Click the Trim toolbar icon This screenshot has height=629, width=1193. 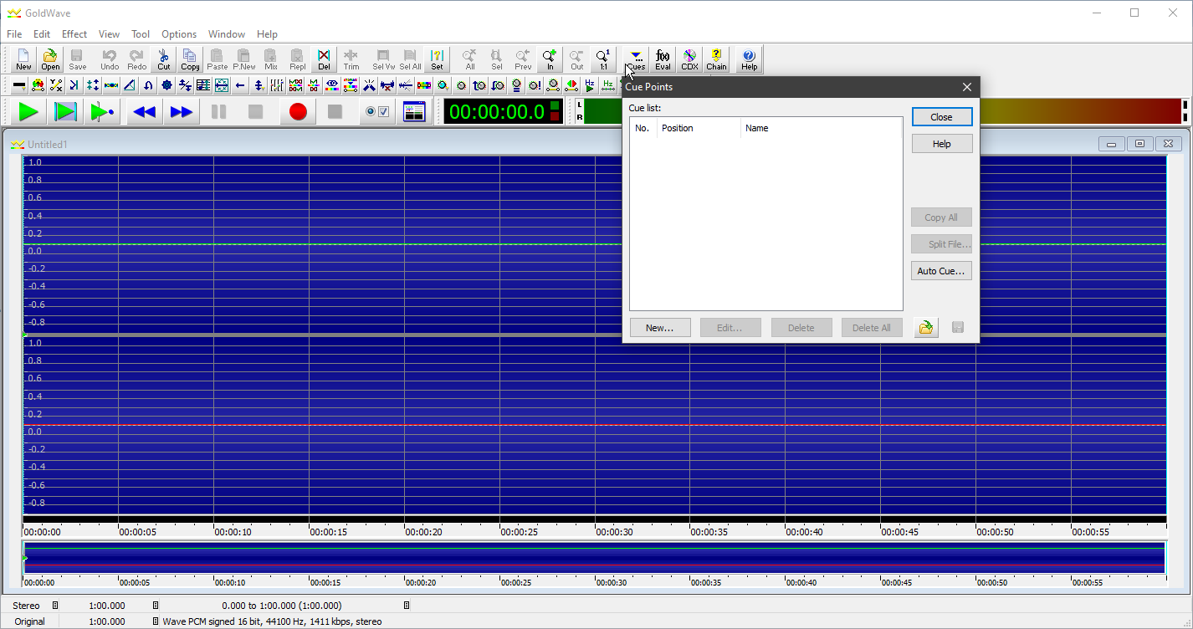coord(351,59)
